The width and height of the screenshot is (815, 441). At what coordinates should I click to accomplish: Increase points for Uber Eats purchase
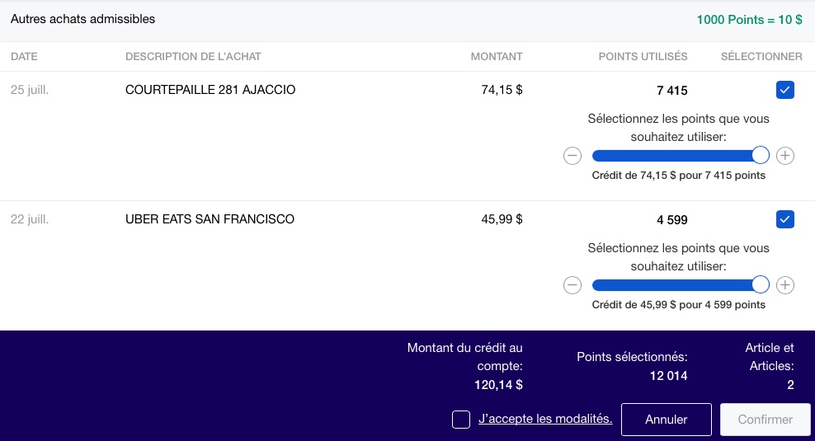tap(785, 285)
